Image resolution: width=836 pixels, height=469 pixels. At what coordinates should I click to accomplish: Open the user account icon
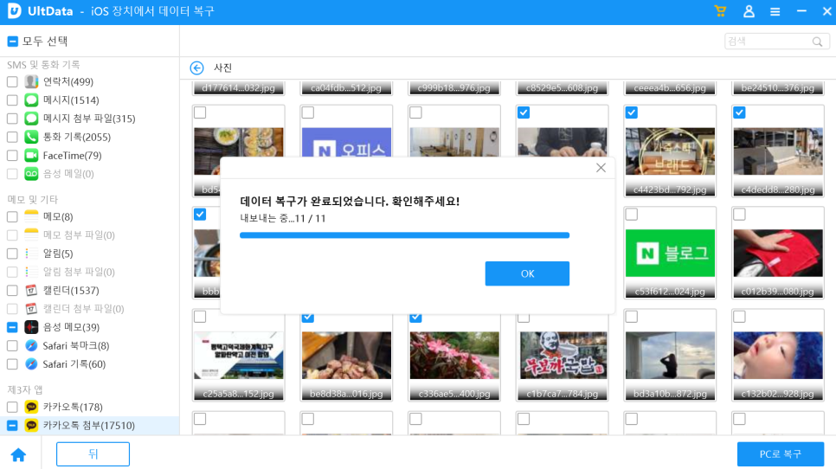pos(749,11)
